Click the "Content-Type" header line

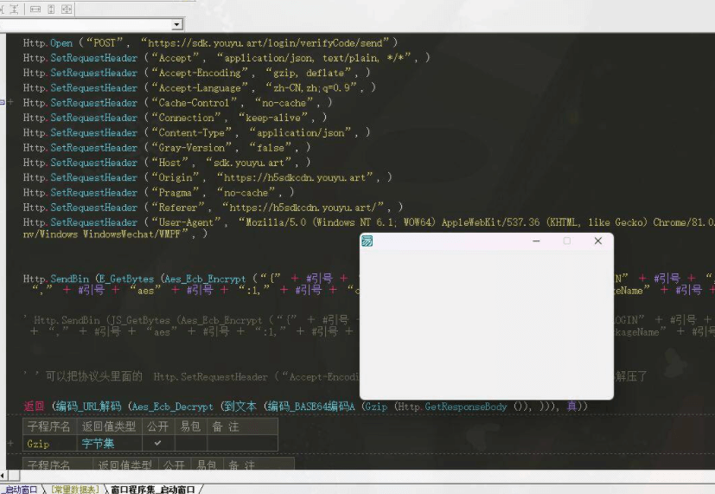[x=196, y=132]
